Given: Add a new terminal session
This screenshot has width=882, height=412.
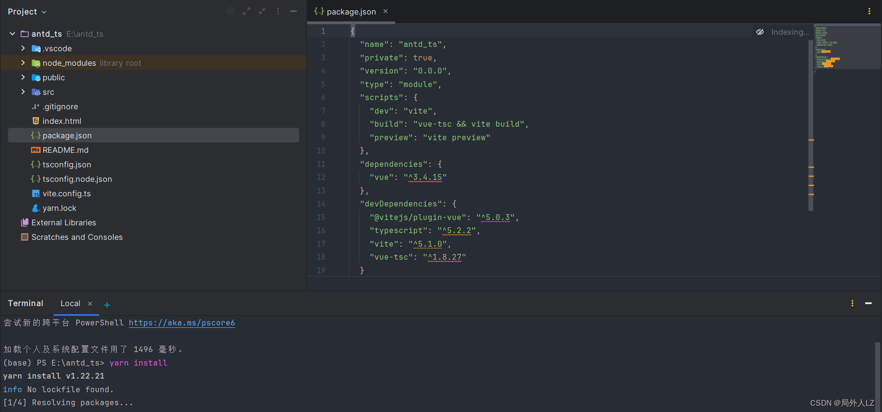Looking at the screenshot, I should 107,305.
